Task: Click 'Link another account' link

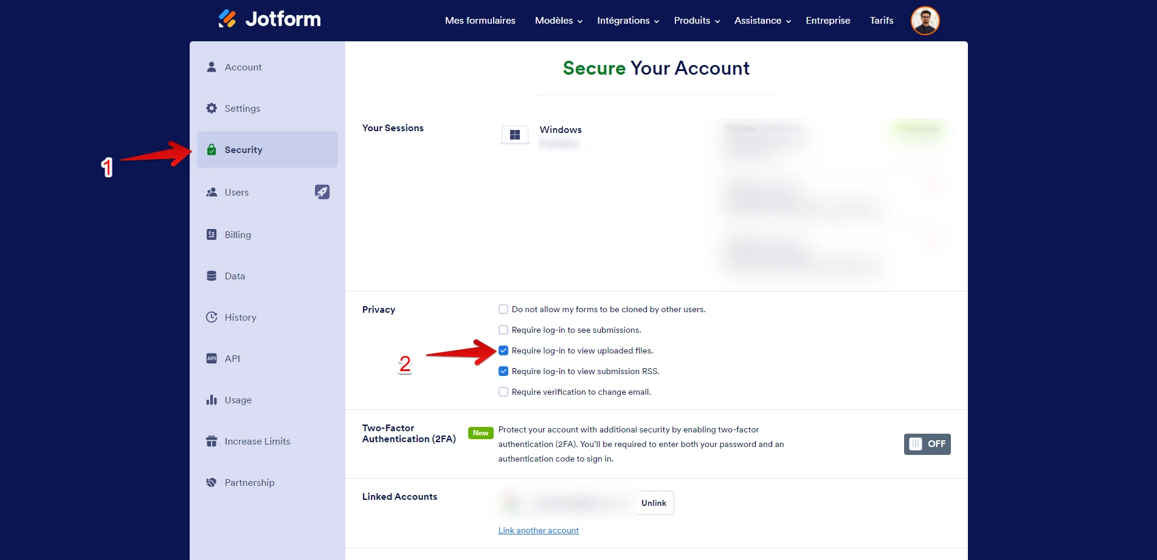Action: pos(538,530)
